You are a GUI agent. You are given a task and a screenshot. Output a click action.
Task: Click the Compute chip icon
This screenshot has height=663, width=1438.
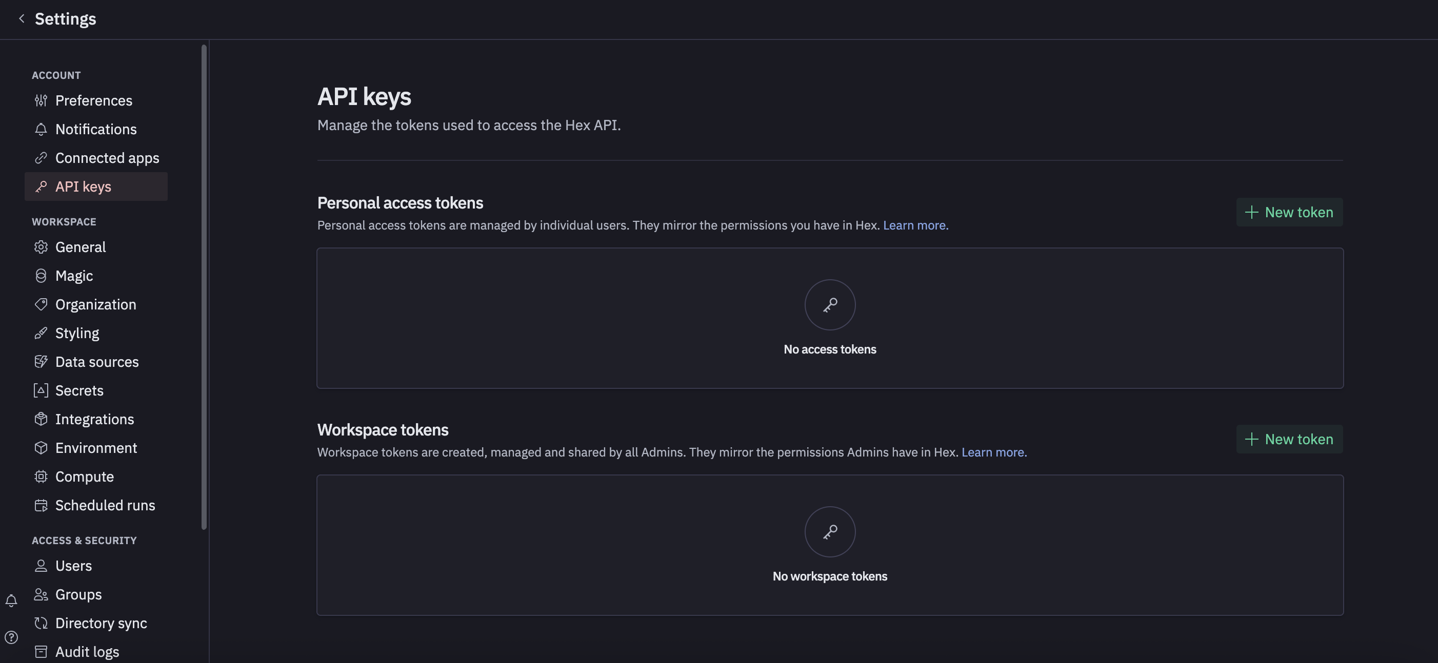point(41,477)
